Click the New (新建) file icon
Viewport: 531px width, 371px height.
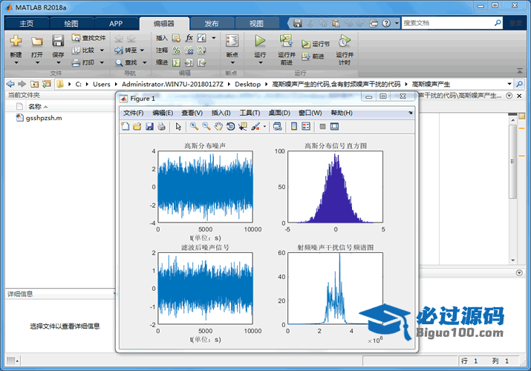click(x=16, y=41)
